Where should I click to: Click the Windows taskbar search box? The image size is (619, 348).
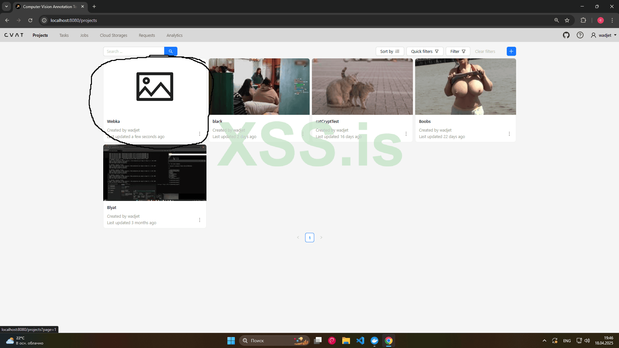click(x=275, y=341)
